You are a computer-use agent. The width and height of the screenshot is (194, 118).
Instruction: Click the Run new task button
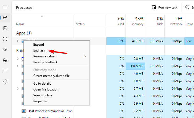click(x=165, y=7)
